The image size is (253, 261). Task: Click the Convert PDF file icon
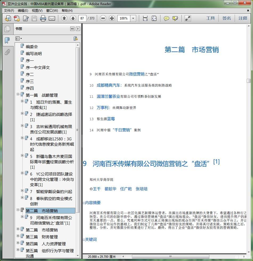[17, 18]
